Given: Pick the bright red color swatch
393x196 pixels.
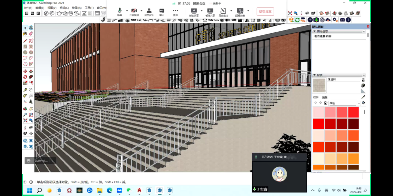Looking at the screenshot, I should [319, 124].
